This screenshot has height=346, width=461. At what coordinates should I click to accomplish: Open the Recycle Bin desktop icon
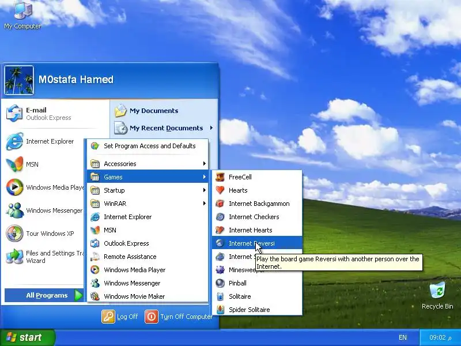[437, 295]
